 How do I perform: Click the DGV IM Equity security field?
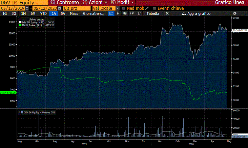(x=24, y=3)
